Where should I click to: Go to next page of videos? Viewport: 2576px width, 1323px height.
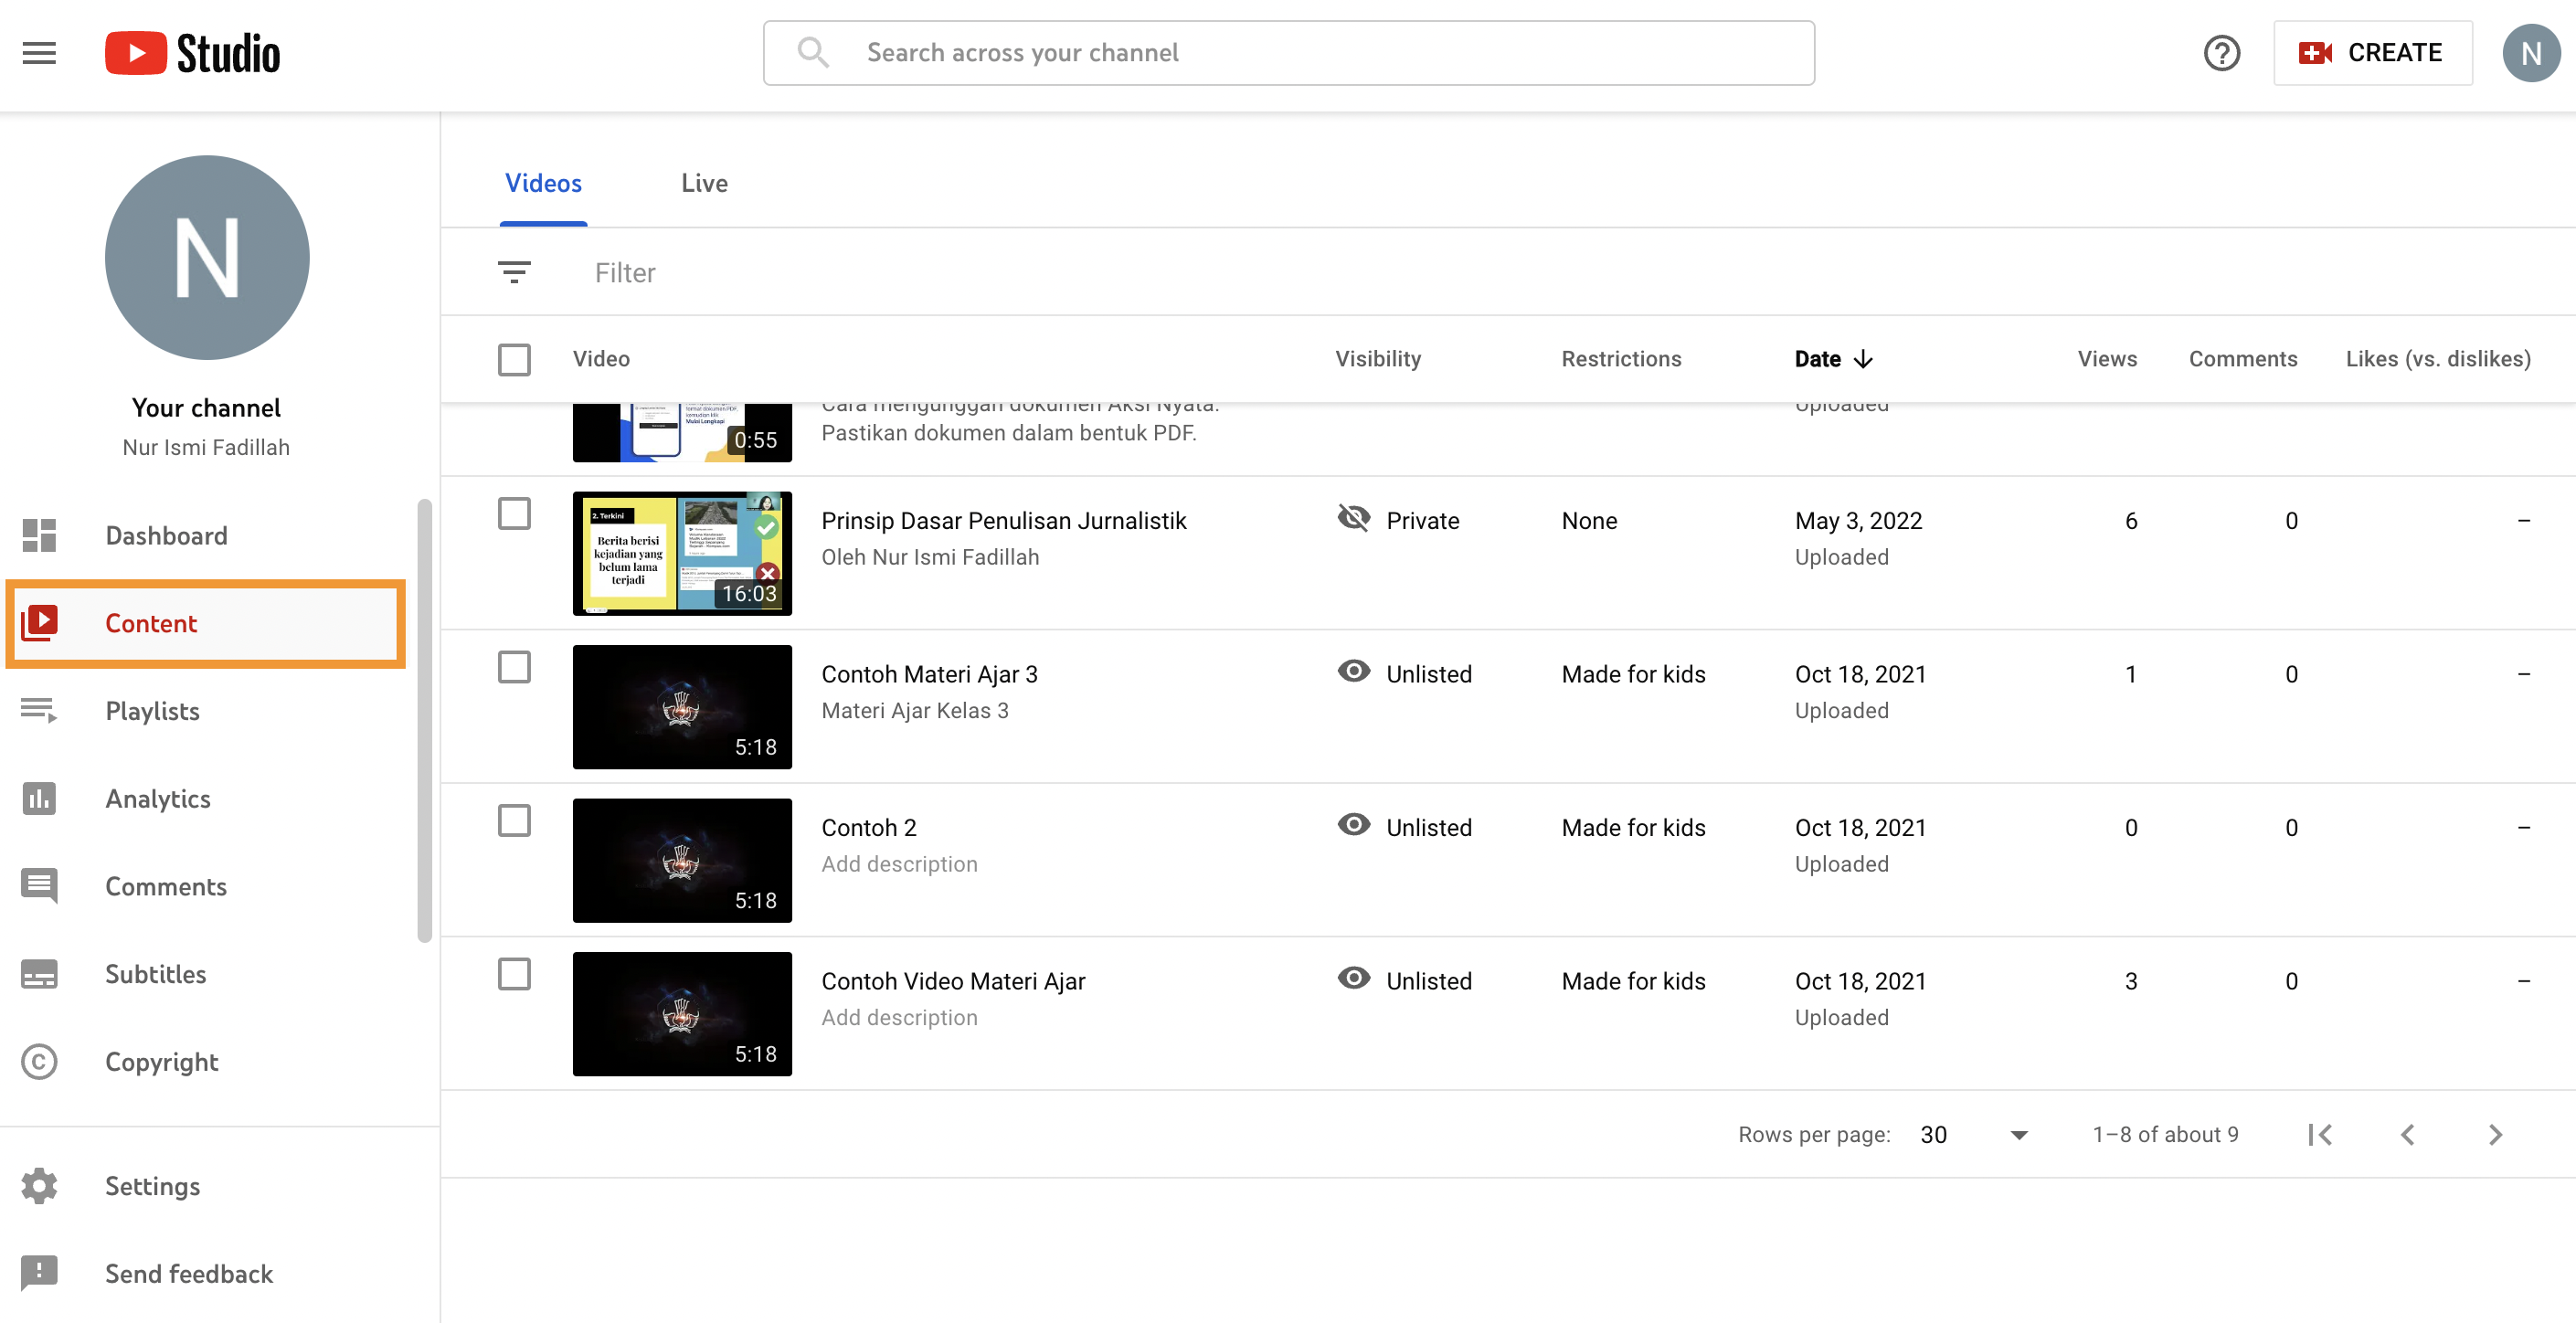coord(2494,1135)
